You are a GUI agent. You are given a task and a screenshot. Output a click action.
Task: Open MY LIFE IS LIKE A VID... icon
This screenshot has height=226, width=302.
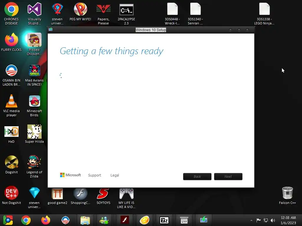coord(126,194)
